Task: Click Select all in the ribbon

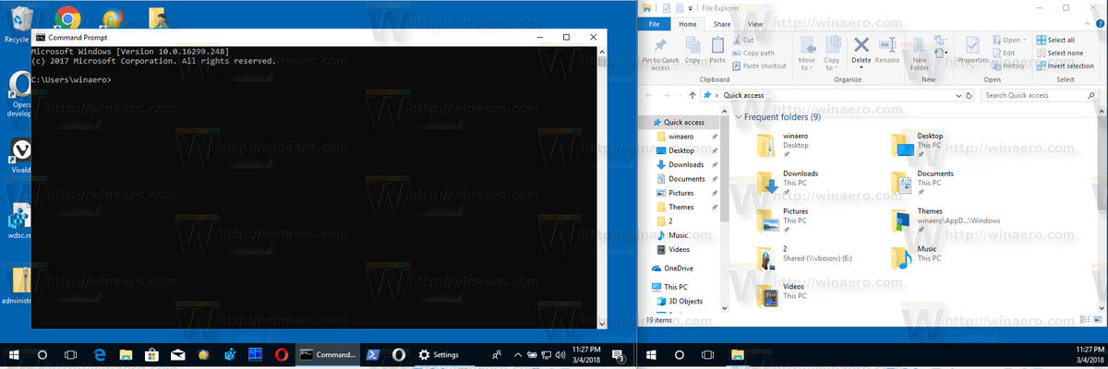Action: 1054,41
